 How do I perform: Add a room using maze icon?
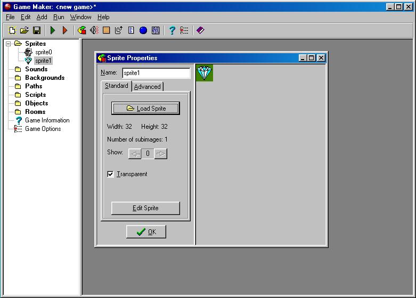coord(156,30)
